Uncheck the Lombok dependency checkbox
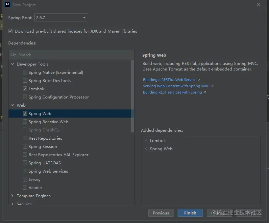Screen dimensions: 269x223 click(25, 89)
